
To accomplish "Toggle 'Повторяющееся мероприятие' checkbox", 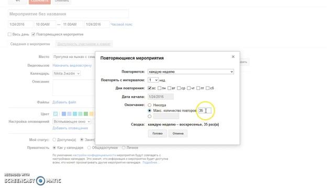I will (33, 34).
